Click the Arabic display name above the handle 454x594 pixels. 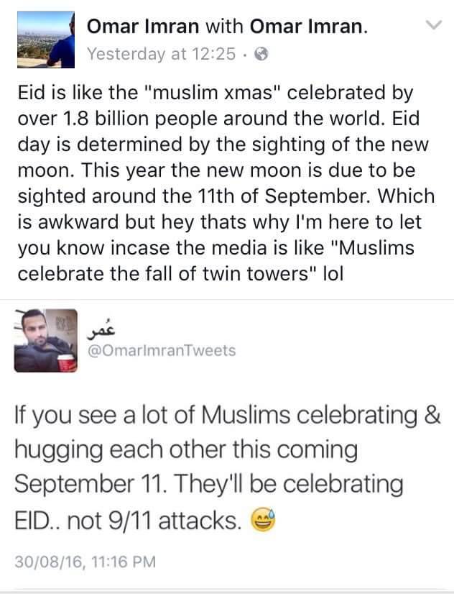pyautogui.click(x=102, y=329)
